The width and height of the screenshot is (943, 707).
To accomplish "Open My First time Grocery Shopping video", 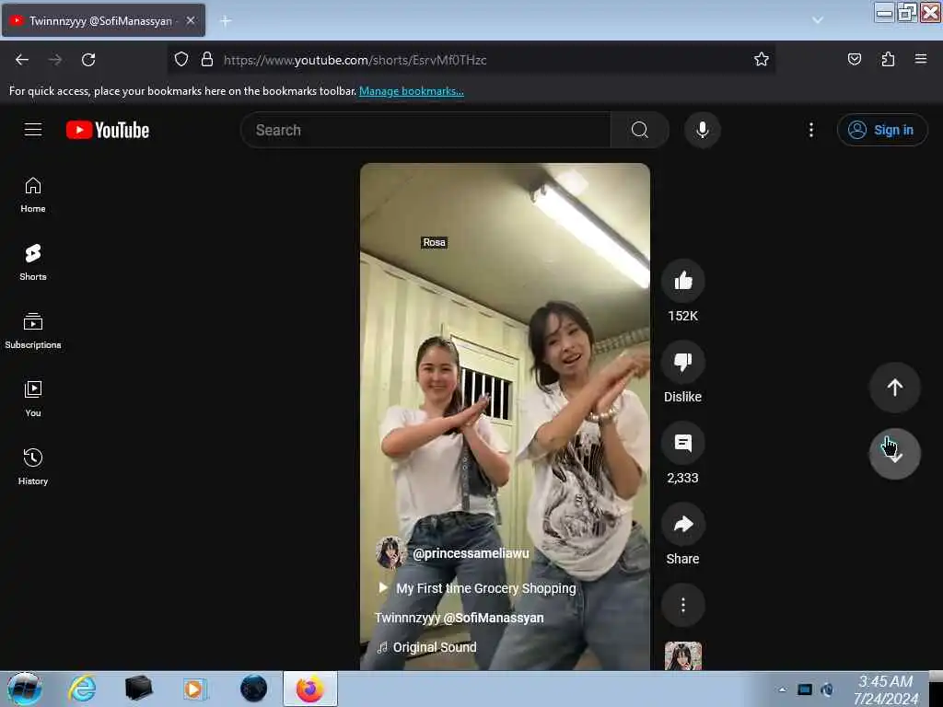I will tap(477, 588).
